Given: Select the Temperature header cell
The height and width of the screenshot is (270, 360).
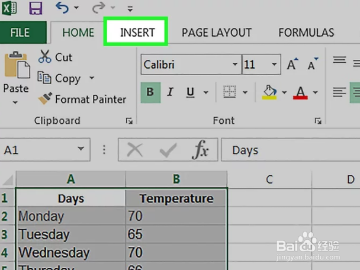Looking at the screenshot, I should coord(176,198).
